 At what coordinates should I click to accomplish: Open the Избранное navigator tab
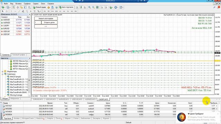[x=15, y=99]
